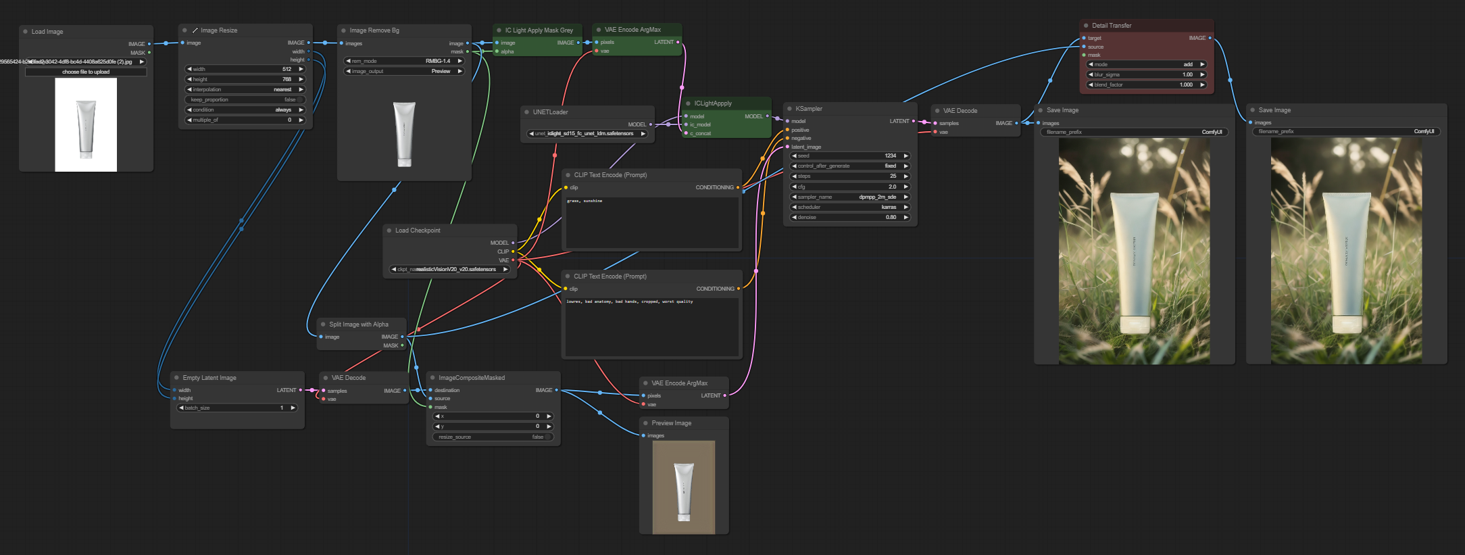Screen dimensions: 1465x555
Task: Open the rem_mode dropdown showing RMBG-1.4
Action: 404,61
